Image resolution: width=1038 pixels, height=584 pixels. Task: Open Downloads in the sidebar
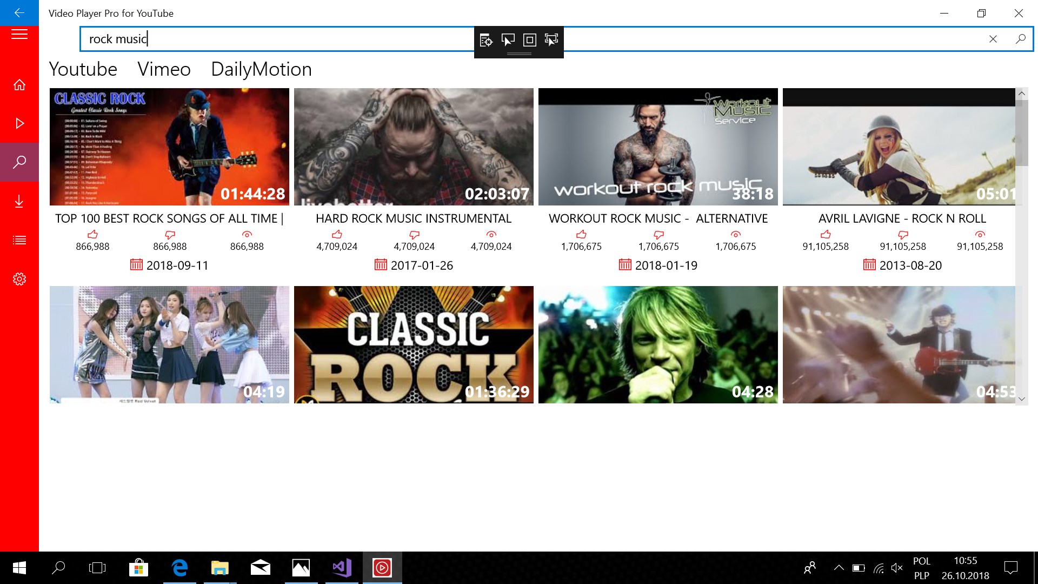tap(19, 201)
